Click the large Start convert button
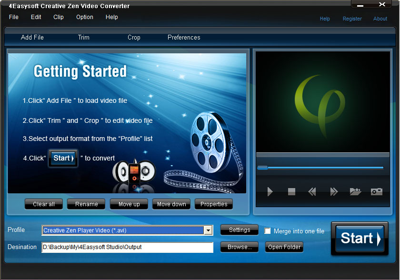Viewport: 400px width, 280px height. (360, 239)
